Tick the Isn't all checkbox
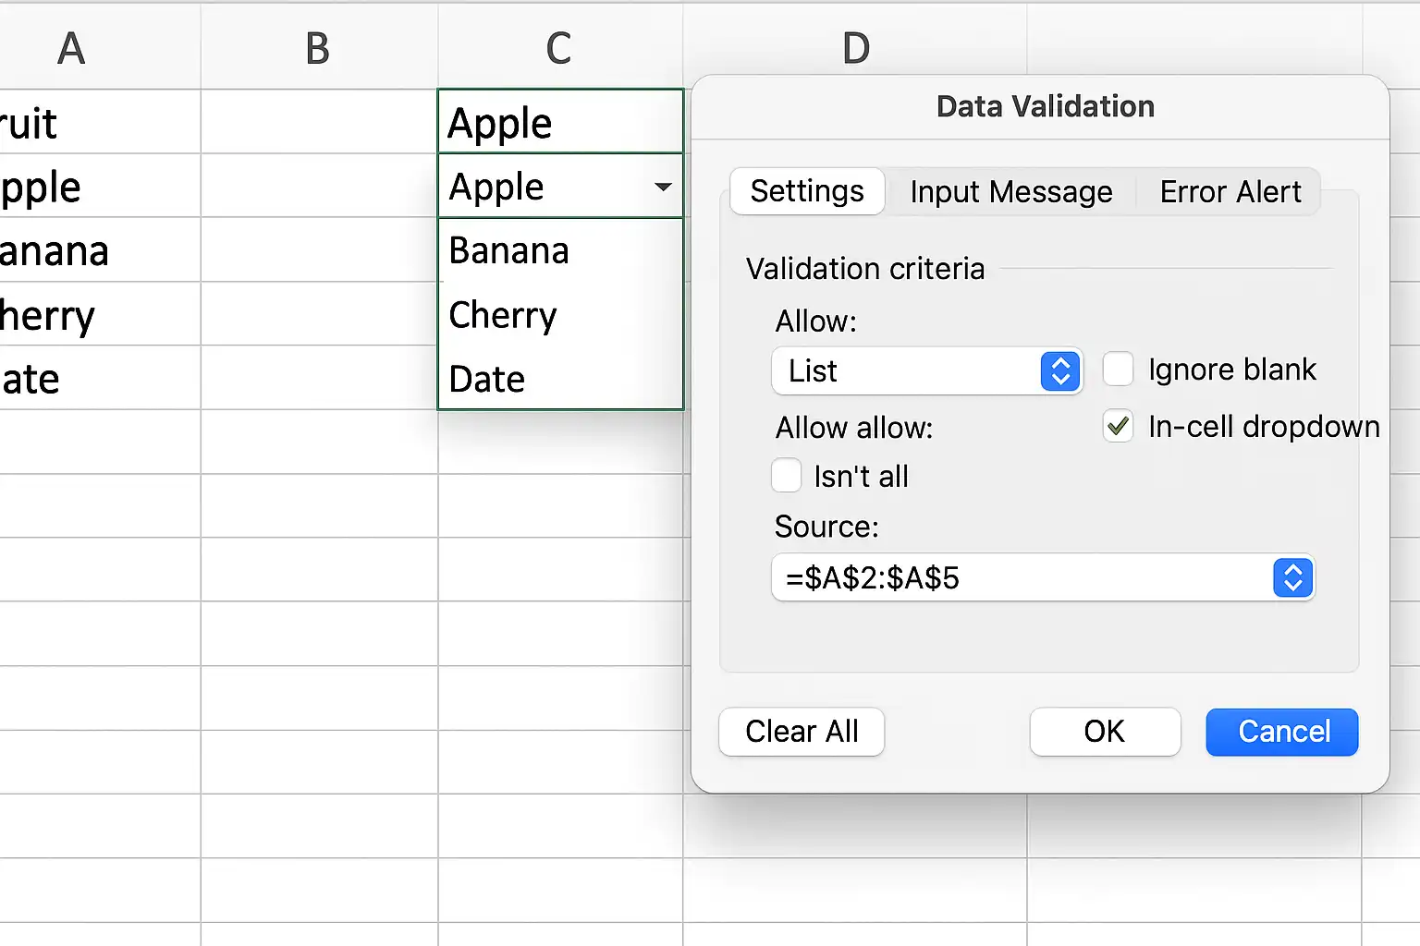Image resolution: width=1420 pixels, height=946 pixels. click(x=787, y=476)
